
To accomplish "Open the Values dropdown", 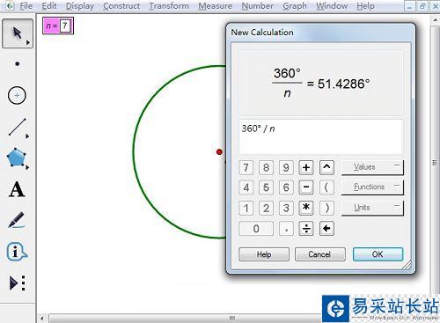I will pyautogui.click(x=372, y=167).
